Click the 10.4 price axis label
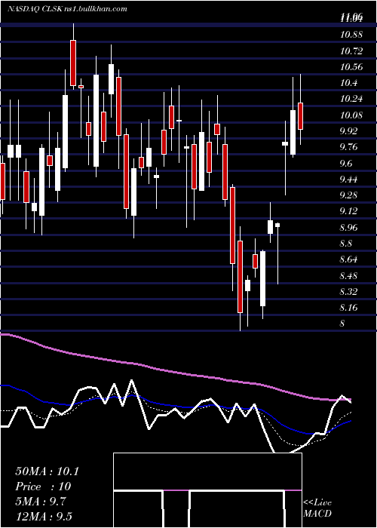The width and height of the screenshot is (377, 528). pyautogui.click(x=348, y=83)
